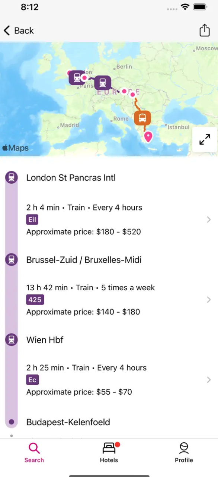This screenshot has width=218, height=477.
Task: Open the Apple Maps attribution link
Action: (15, 148)
